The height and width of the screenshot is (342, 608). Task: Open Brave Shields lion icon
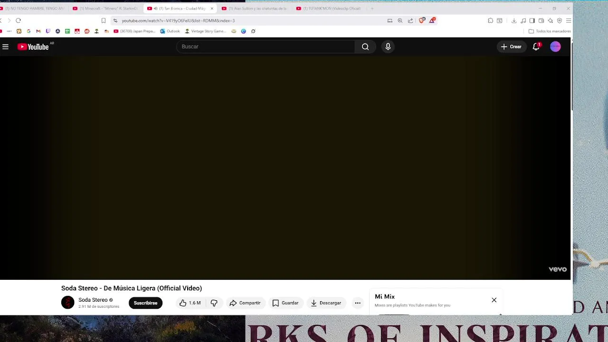click(422, 20)
